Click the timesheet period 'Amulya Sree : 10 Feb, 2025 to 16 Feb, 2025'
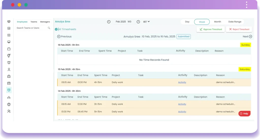The width and height of the screenshot is (260, 139). [149, 36]
